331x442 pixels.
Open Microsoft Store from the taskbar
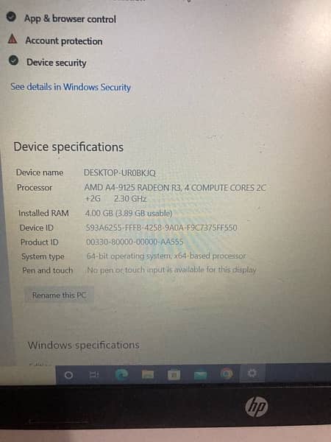click(174, 375)
